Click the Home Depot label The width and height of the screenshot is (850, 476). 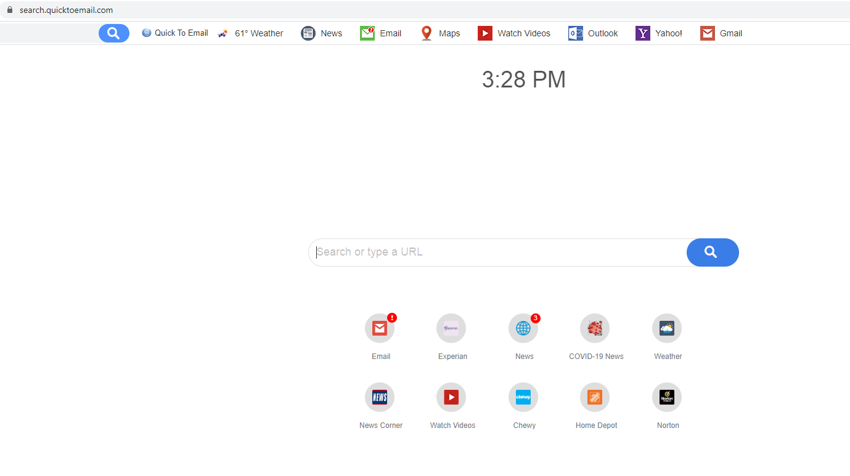(597, 426)
